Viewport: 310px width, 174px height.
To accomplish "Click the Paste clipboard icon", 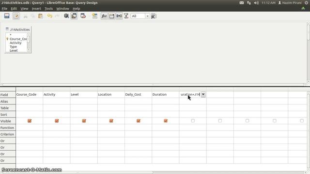I will [41, 16].
